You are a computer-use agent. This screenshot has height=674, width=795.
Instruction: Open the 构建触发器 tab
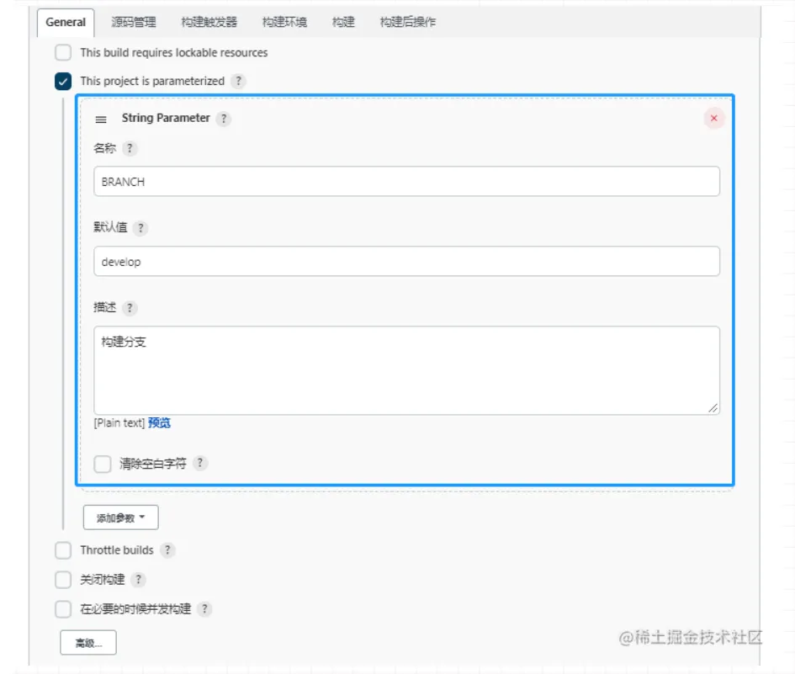point(209,23)
